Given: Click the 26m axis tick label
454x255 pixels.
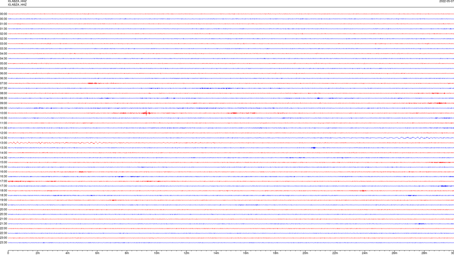Looking at the screenshot, I should click(394, 253).
